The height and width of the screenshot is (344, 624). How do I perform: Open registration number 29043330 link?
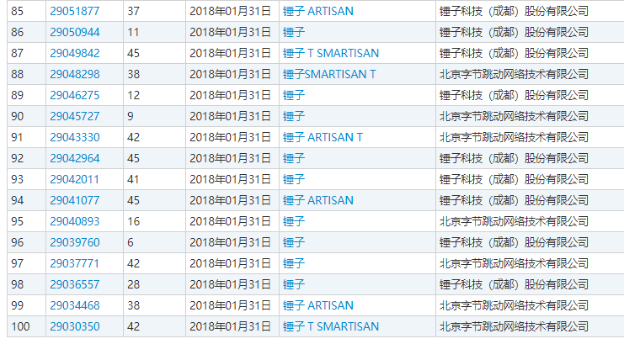[x=74, y=138]
